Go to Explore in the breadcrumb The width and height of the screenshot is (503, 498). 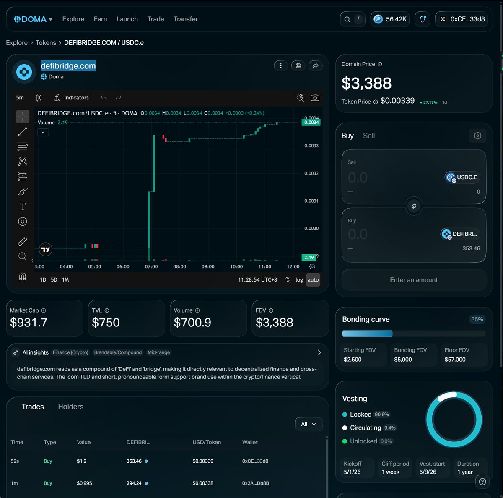pyautogui.click(x=17, y=43)
